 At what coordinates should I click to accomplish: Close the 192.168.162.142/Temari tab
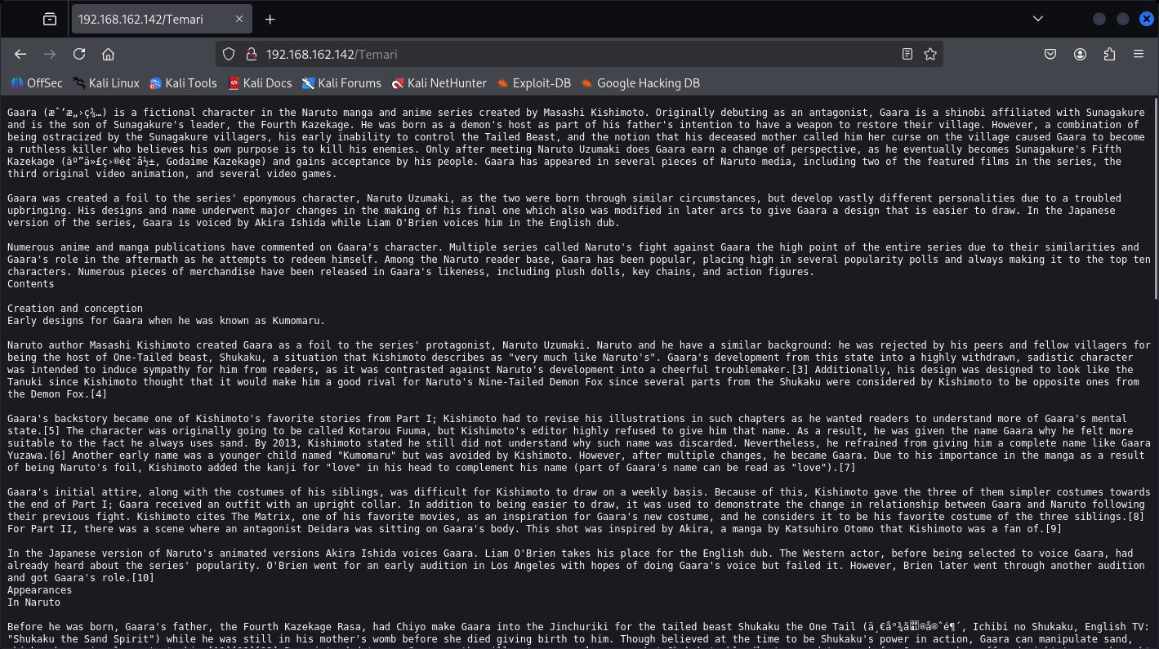point(239,19)
